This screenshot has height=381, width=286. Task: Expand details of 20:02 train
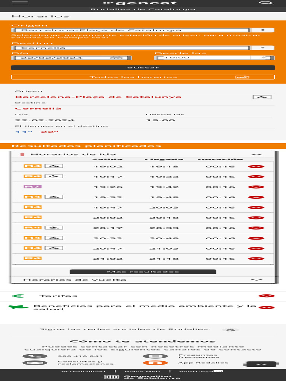click(x=256, y=218)
